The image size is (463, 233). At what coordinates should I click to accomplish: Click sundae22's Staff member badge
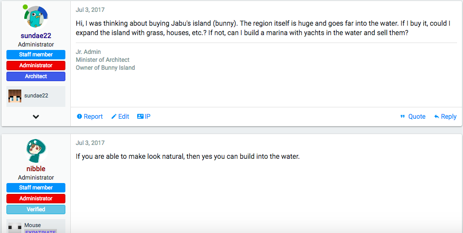tap(36, 54)
